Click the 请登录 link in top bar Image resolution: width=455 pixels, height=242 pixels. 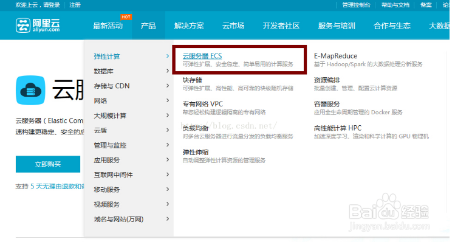point(52,5)
